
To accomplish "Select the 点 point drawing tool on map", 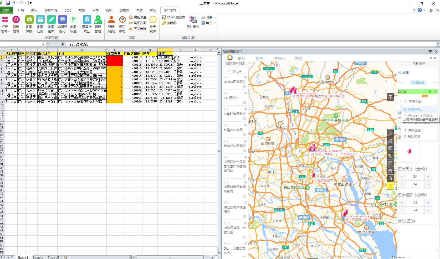I will (x=390, y=133).
